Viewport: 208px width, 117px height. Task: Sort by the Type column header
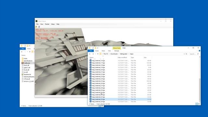click(132, 58)
